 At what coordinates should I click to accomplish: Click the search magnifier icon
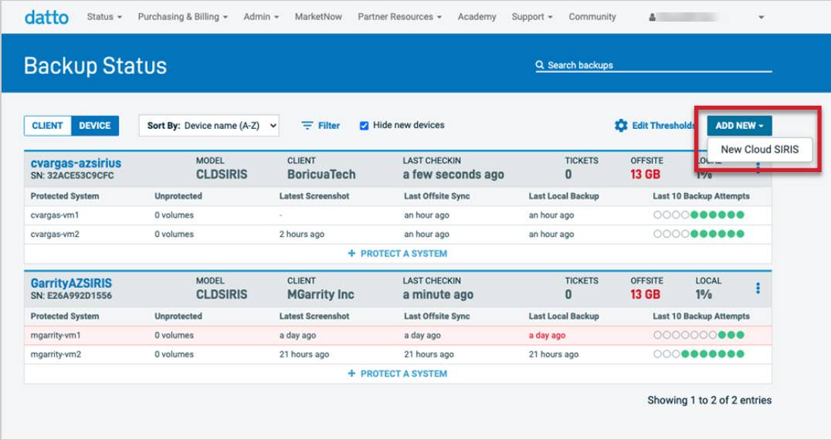pyautogui.click(x=540, y=66)
